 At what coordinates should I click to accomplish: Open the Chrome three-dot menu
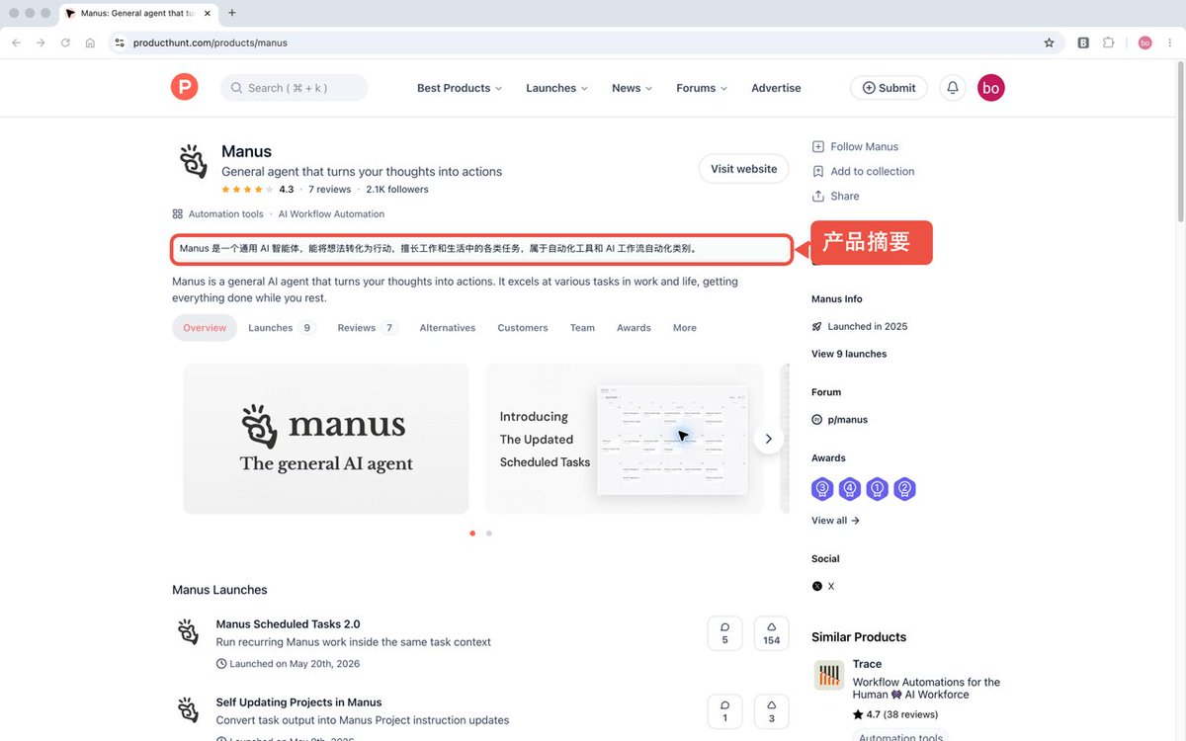(x=1170, y=42)
